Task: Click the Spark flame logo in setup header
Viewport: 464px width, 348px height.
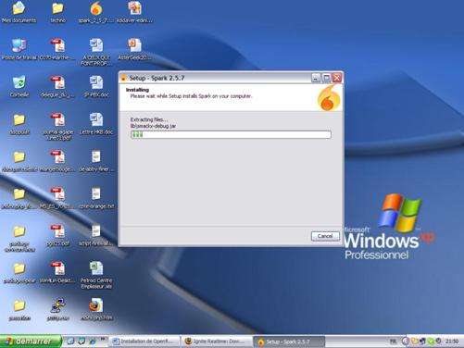Action: (x=329, y=98)
